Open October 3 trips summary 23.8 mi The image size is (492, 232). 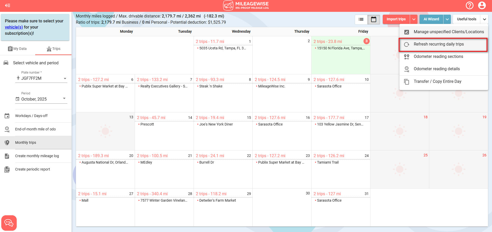pos(328,41)
